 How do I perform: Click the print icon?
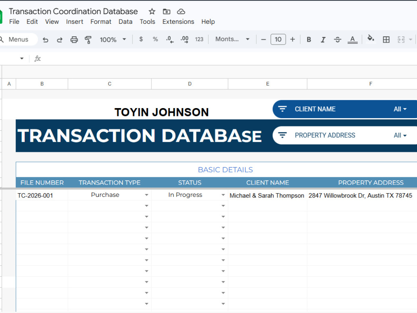pos(74,40)
